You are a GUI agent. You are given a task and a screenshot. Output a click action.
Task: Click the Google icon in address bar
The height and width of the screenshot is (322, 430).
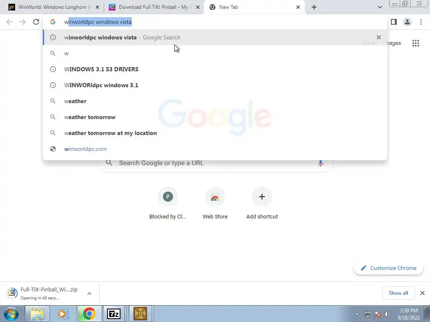53,22
